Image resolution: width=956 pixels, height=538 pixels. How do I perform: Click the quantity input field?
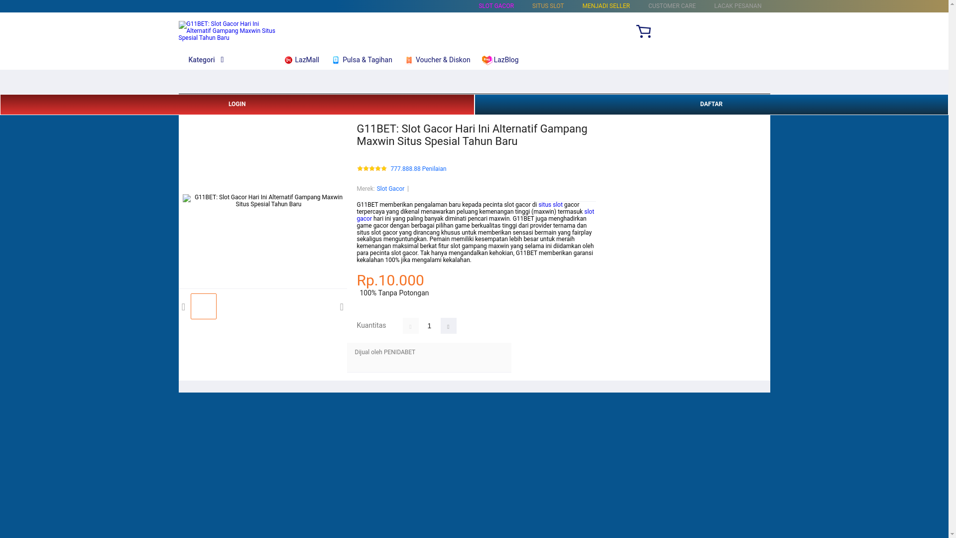point(429,326)
